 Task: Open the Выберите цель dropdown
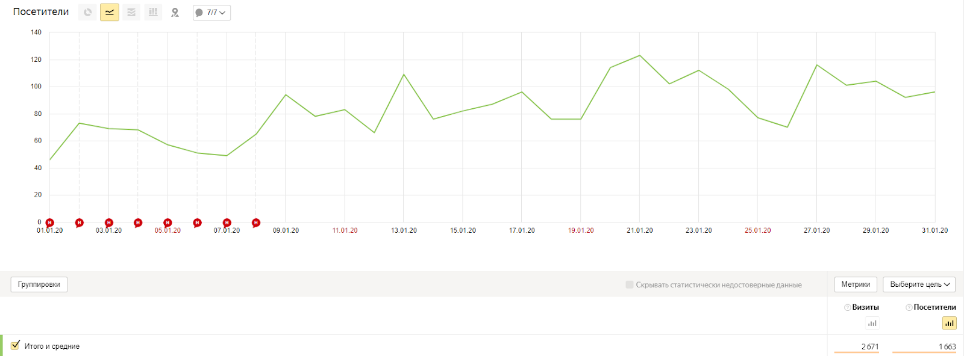(919, 284)
